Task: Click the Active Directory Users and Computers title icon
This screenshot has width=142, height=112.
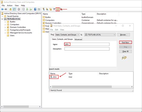Action: point(2,2)
